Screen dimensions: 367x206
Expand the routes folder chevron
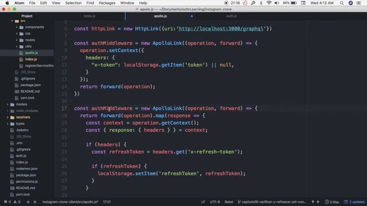click(17, 40)
